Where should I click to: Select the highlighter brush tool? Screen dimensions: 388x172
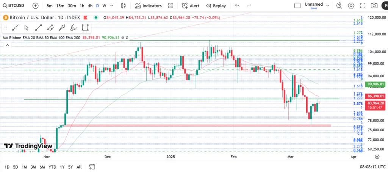pyautogui.click(x=74, y=28)
